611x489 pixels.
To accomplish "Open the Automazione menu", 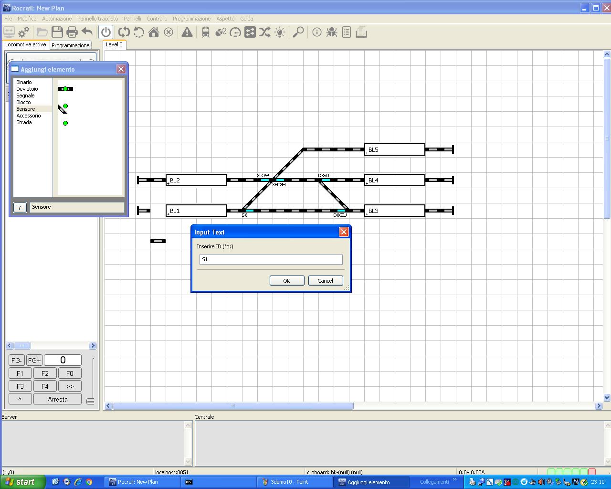I will coord(57,19).
